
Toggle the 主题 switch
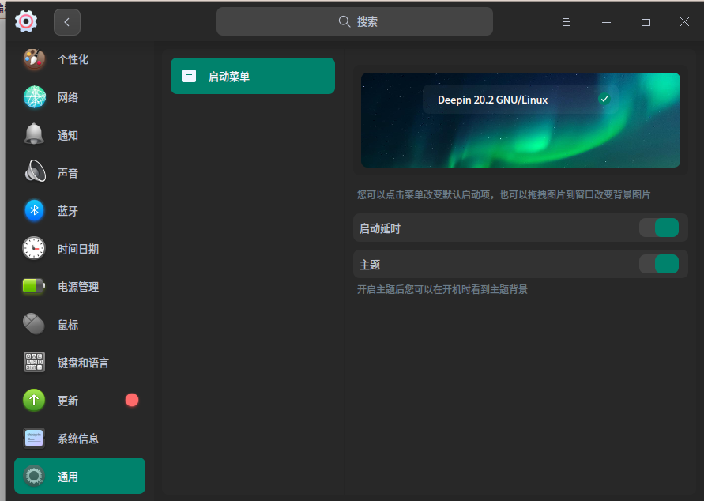659,264
